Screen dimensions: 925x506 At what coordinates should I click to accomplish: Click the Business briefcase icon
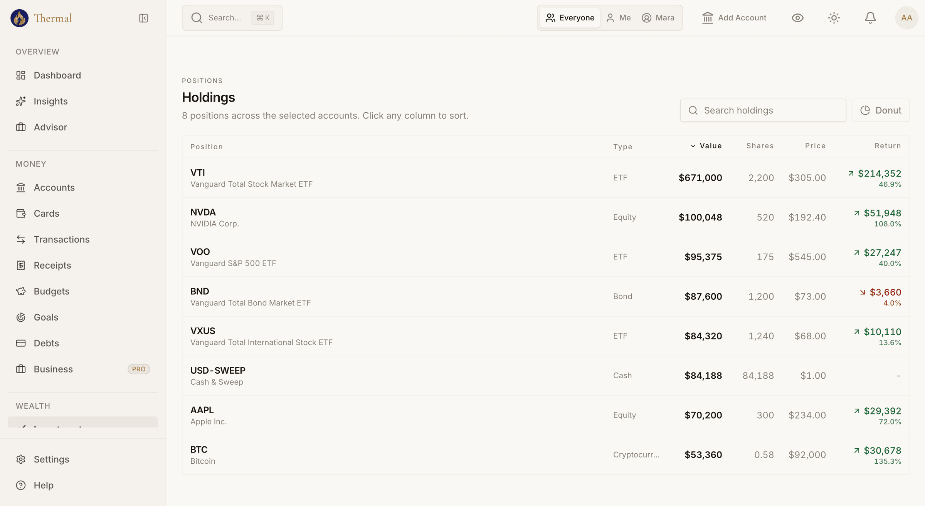pyautogui.click(x=21, y=369)
